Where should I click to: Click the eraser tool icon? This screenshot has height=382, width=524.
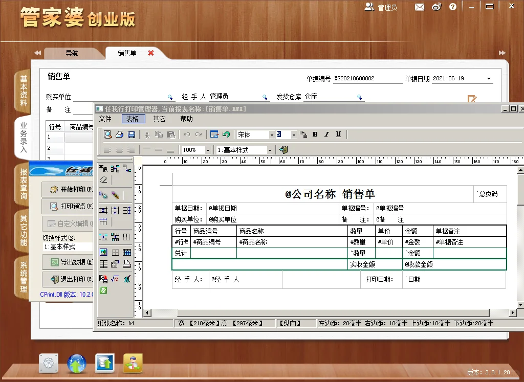pyautogui.click(x=103, y=180)
